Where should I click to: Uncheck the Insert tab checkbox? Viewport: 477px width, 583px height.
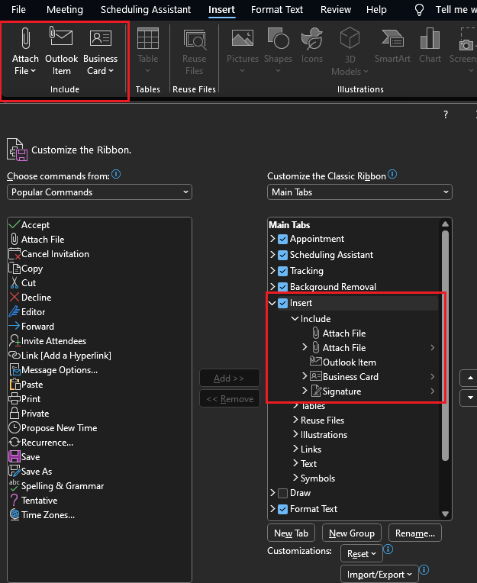point(282,303)
